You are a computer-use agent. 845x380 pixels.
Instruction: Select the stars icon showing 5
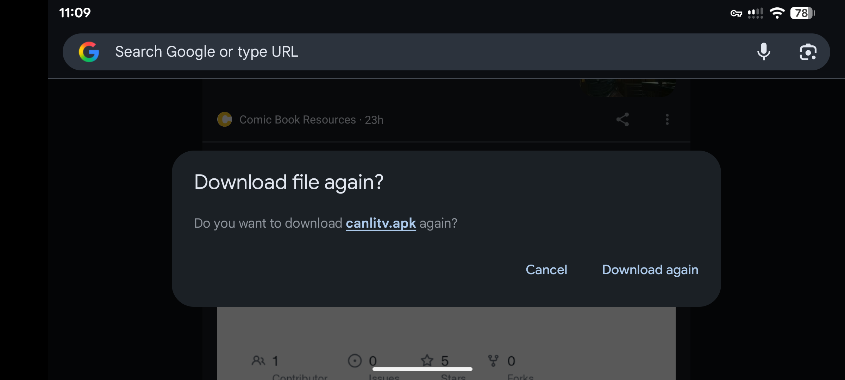(427, 360)
